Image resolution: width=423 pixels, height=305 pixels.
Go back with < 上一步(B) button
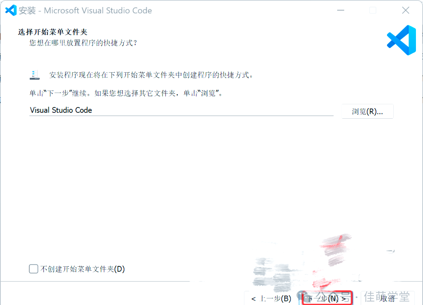271,298
